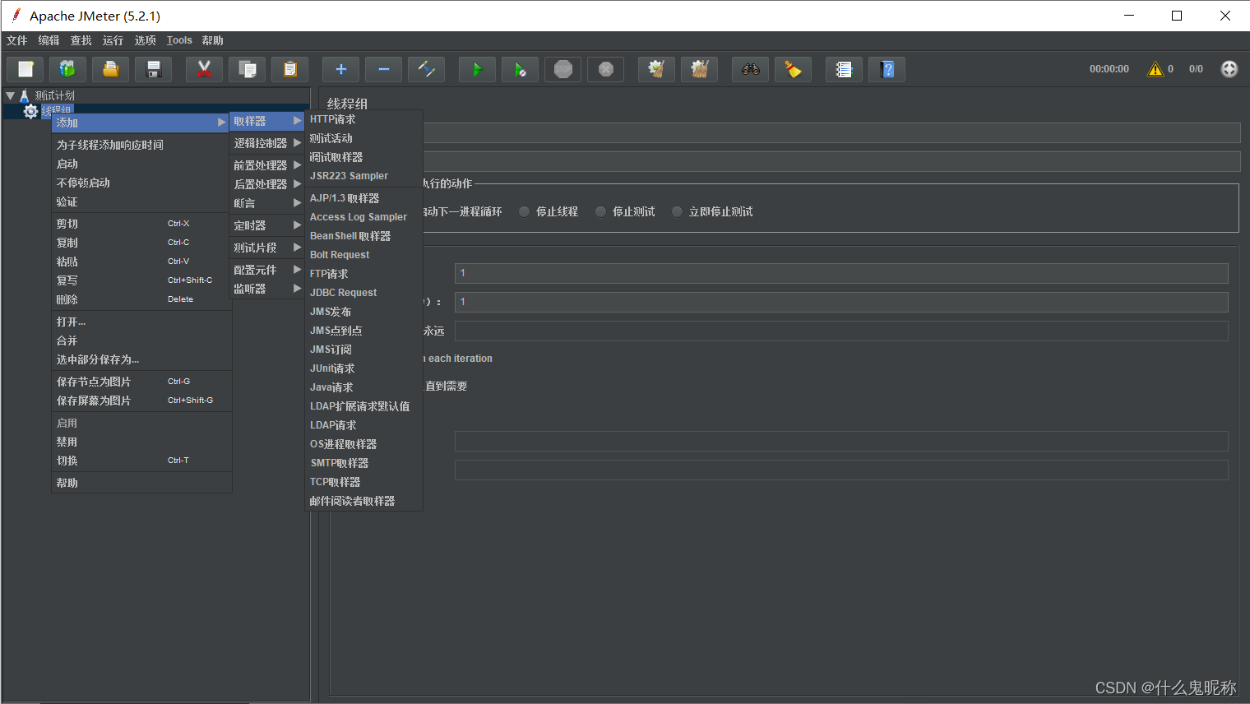Expand the 后置处理器 submenu

(x=267, y=184)
